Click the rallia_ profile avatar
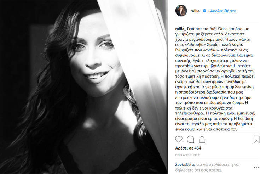 [181, 11]
